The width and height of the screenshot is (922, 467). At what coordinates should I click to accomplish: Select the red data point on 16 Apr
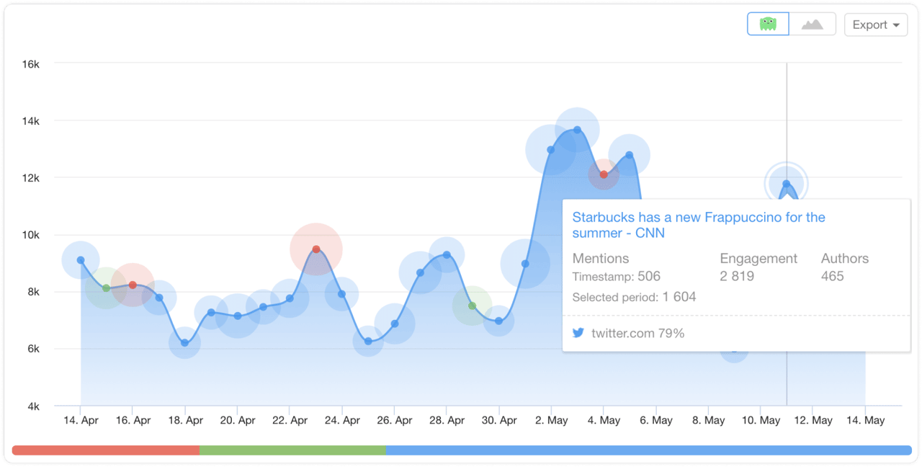[x=133, y=285]
